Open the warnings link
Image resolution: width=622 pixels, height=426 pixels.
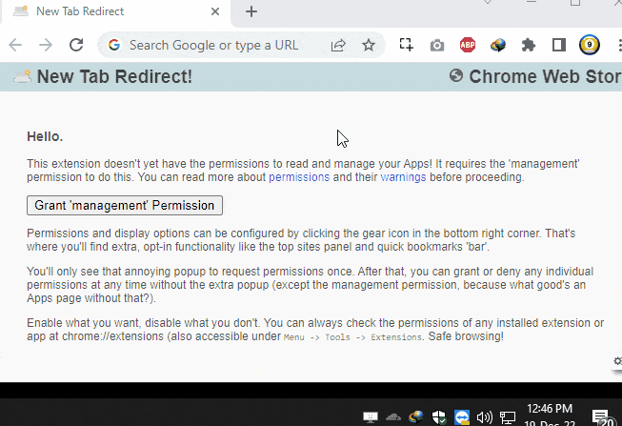coord(403,177)
